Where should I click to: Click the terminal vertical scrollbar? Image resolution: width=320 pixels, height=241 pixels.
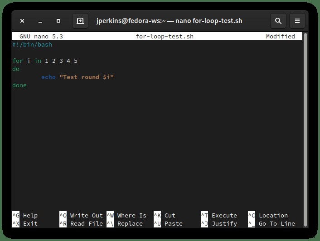305,130
